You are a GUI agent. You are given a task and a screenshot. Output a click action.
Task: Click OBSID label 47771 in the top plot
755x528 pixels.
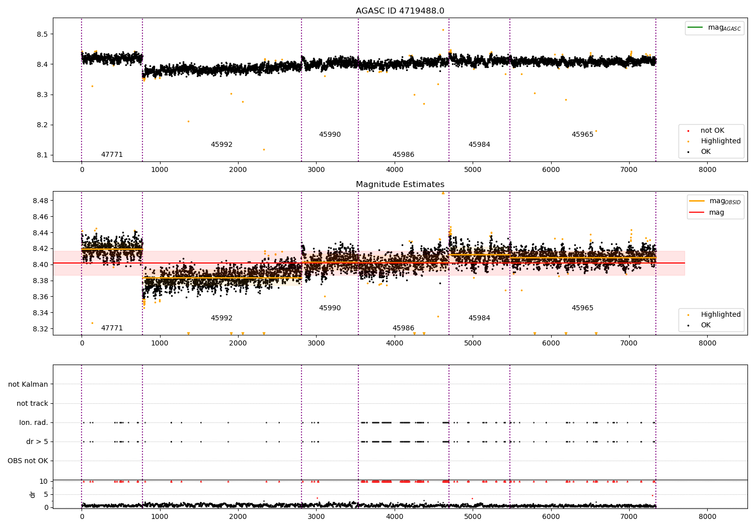[x=112, y=155]
